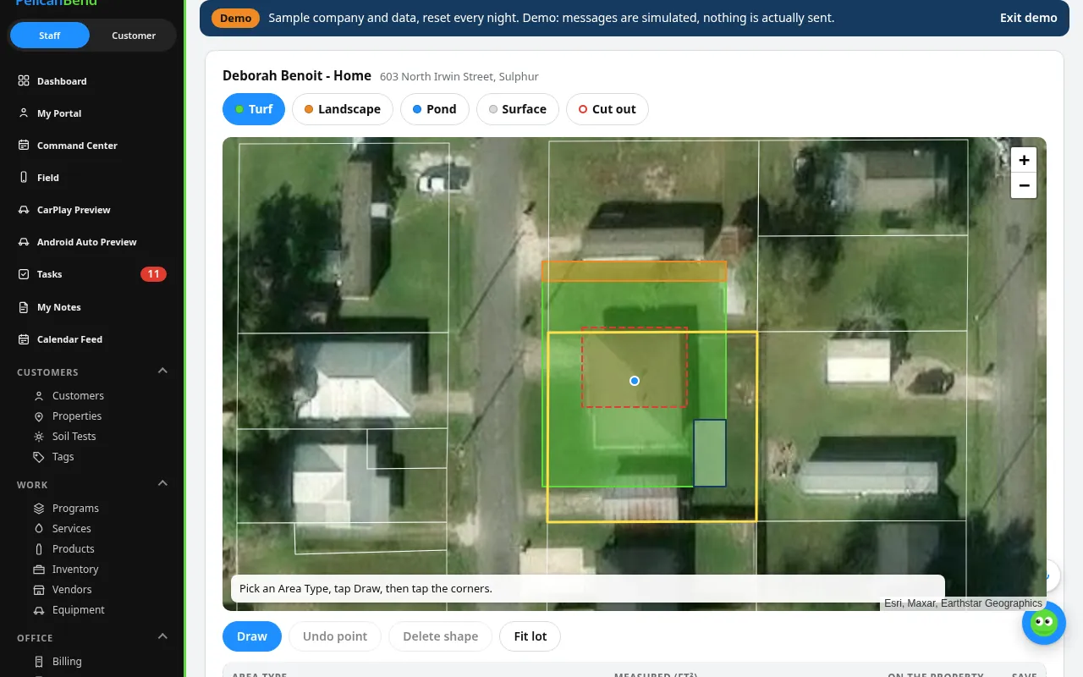The width and height of the screenshot is (1083, 677).
Task: Open Dashboard from sidebar
Action: click(91, 81)
